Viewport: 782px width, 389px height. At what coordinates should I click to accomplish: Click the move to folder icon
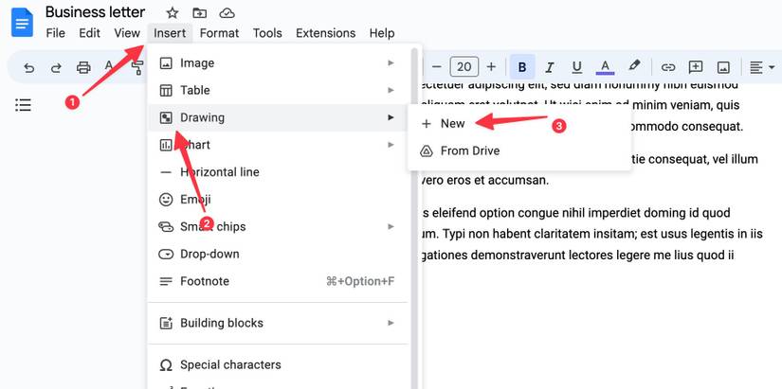[x=199, y=13]
